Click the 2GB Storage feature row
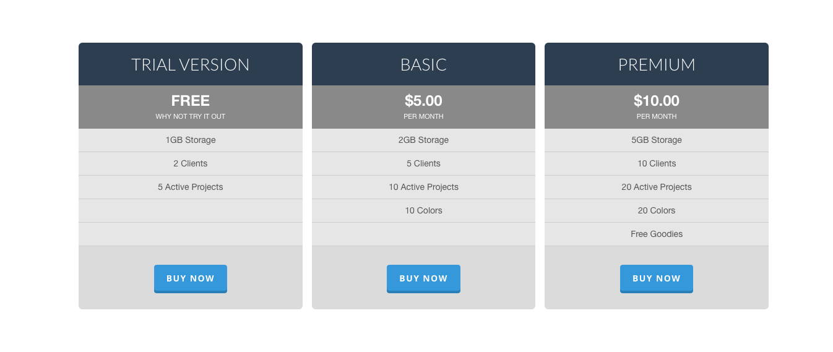The image size is (833, 352). pos(423,140)
